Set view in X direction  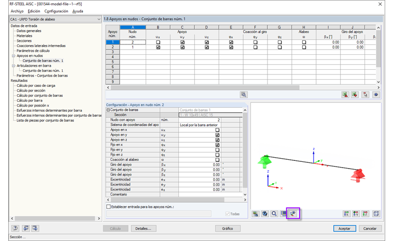(x=346, y=214)
